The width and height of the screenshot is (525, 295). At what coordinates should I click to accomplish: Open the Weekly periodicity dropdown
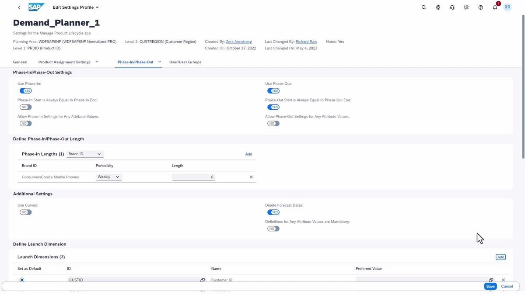[x=109, y=177]
